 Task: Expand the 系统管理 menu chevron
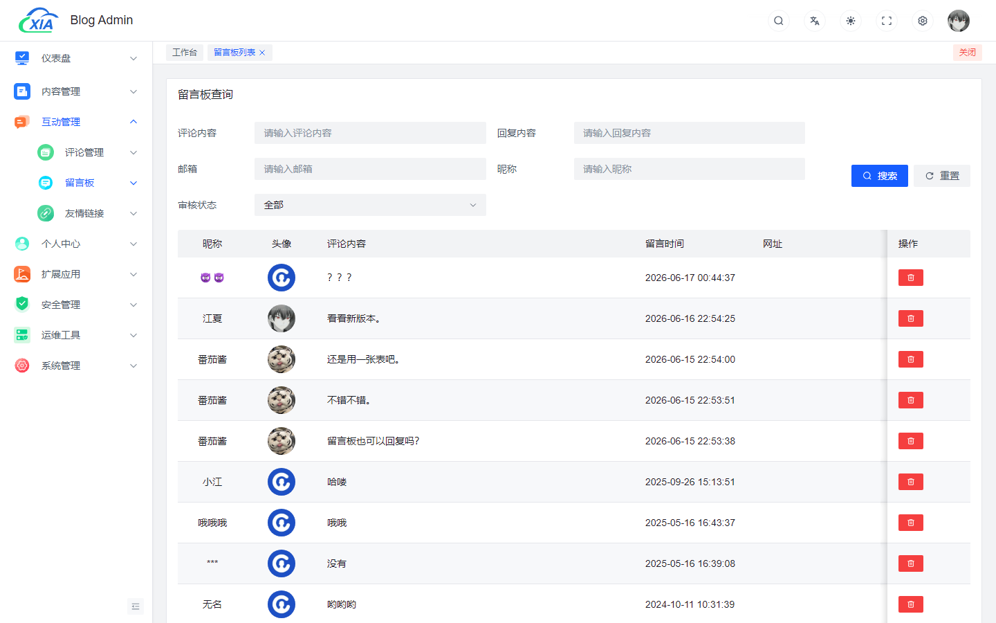(x=133, y=365)
